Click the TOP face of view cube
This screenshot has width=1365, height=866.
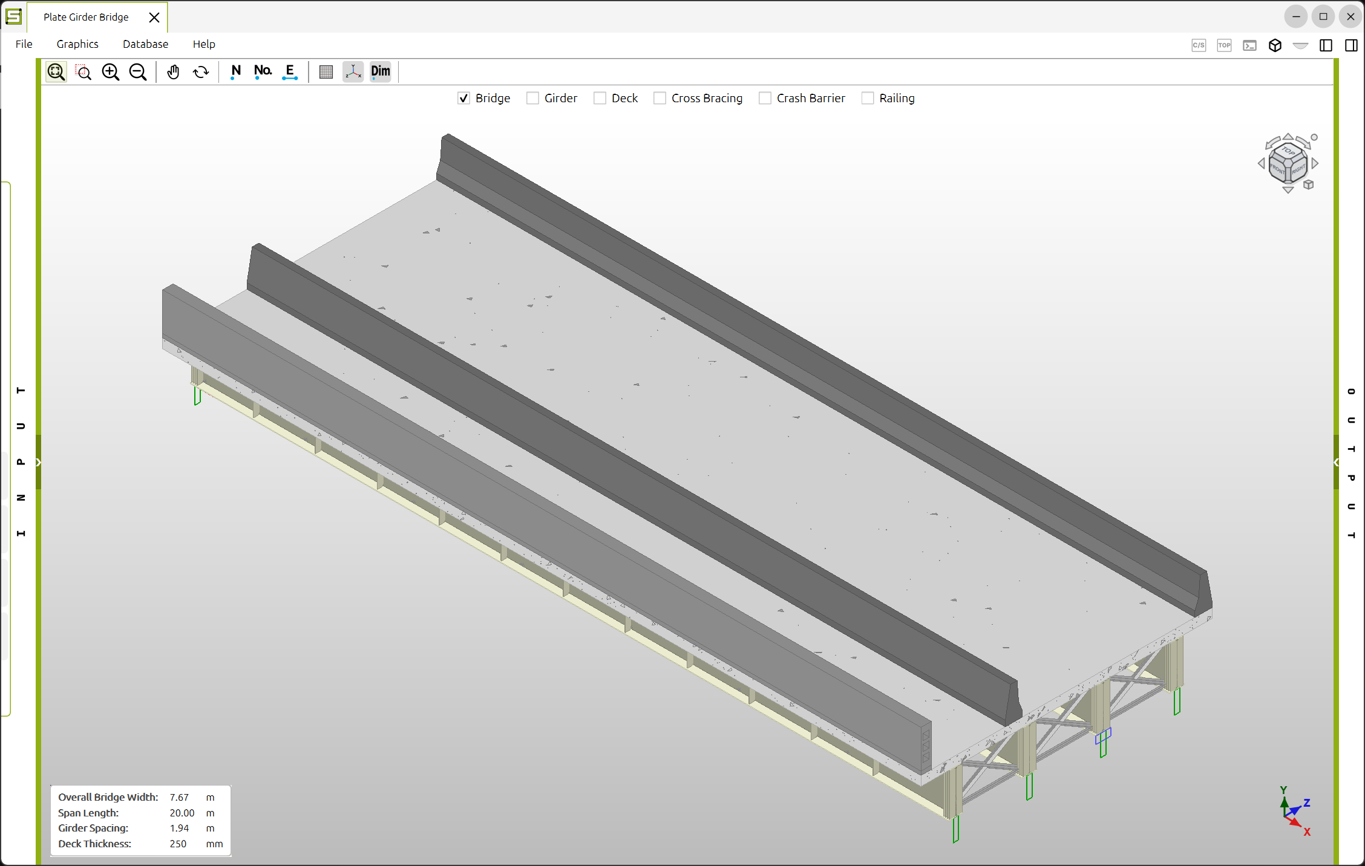1288,152
